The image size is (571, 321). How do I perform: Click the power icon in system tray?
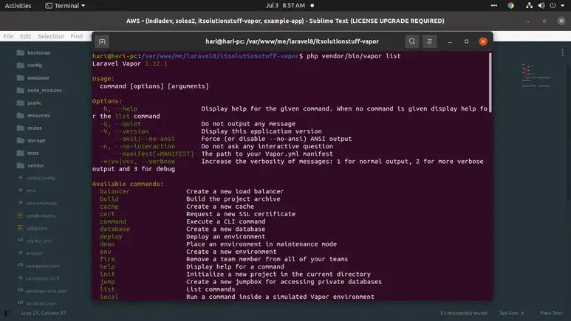(x=553, y=5)
